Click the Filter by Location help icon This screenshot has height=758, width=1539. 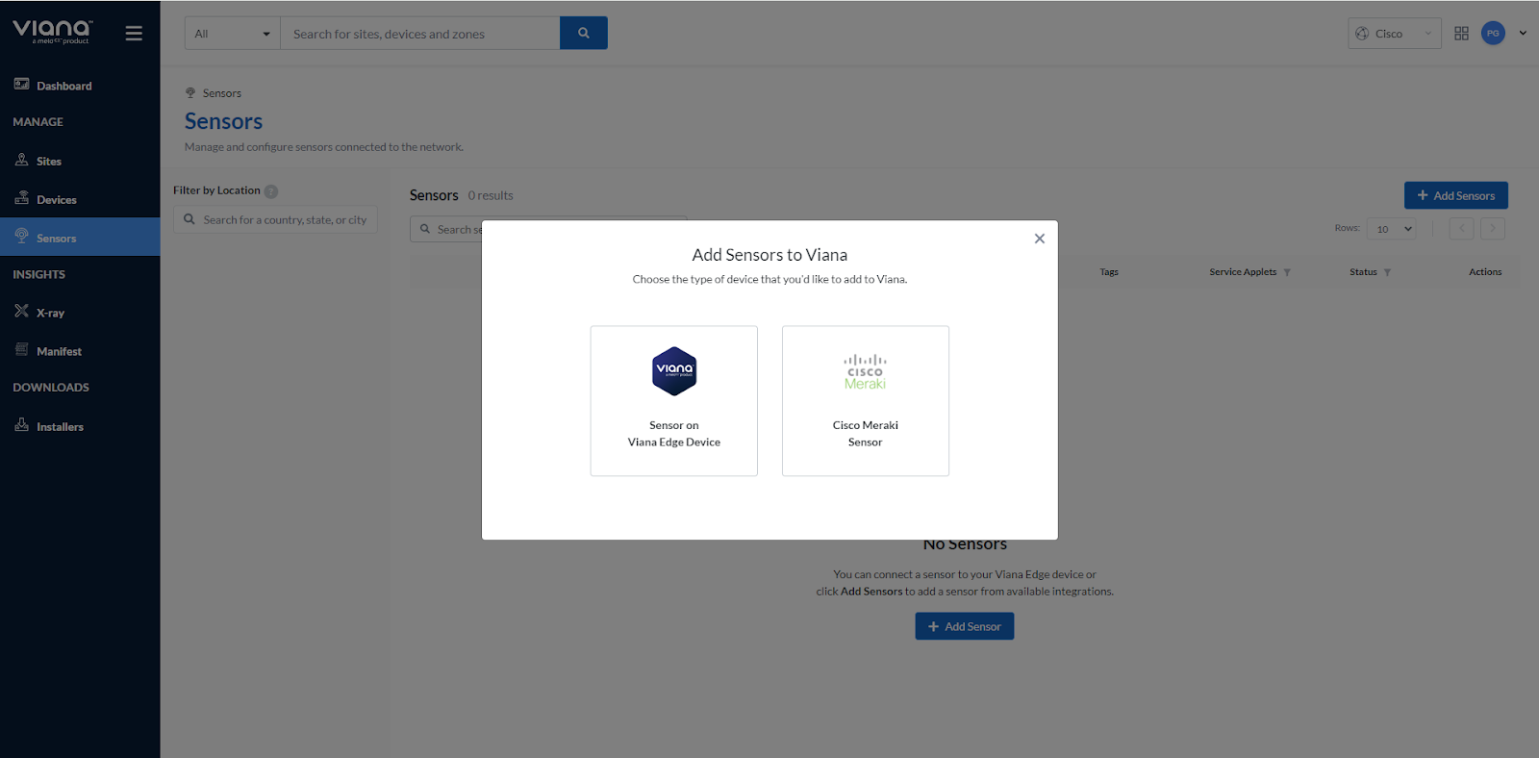(271, 191)
